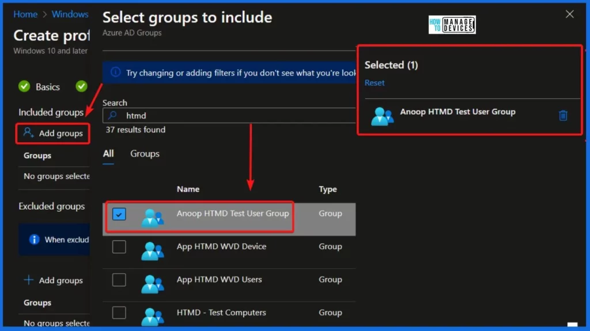Screen dimensions: 590x331
Task: Click the person-add icon of included Add groups
Action: 29,133
